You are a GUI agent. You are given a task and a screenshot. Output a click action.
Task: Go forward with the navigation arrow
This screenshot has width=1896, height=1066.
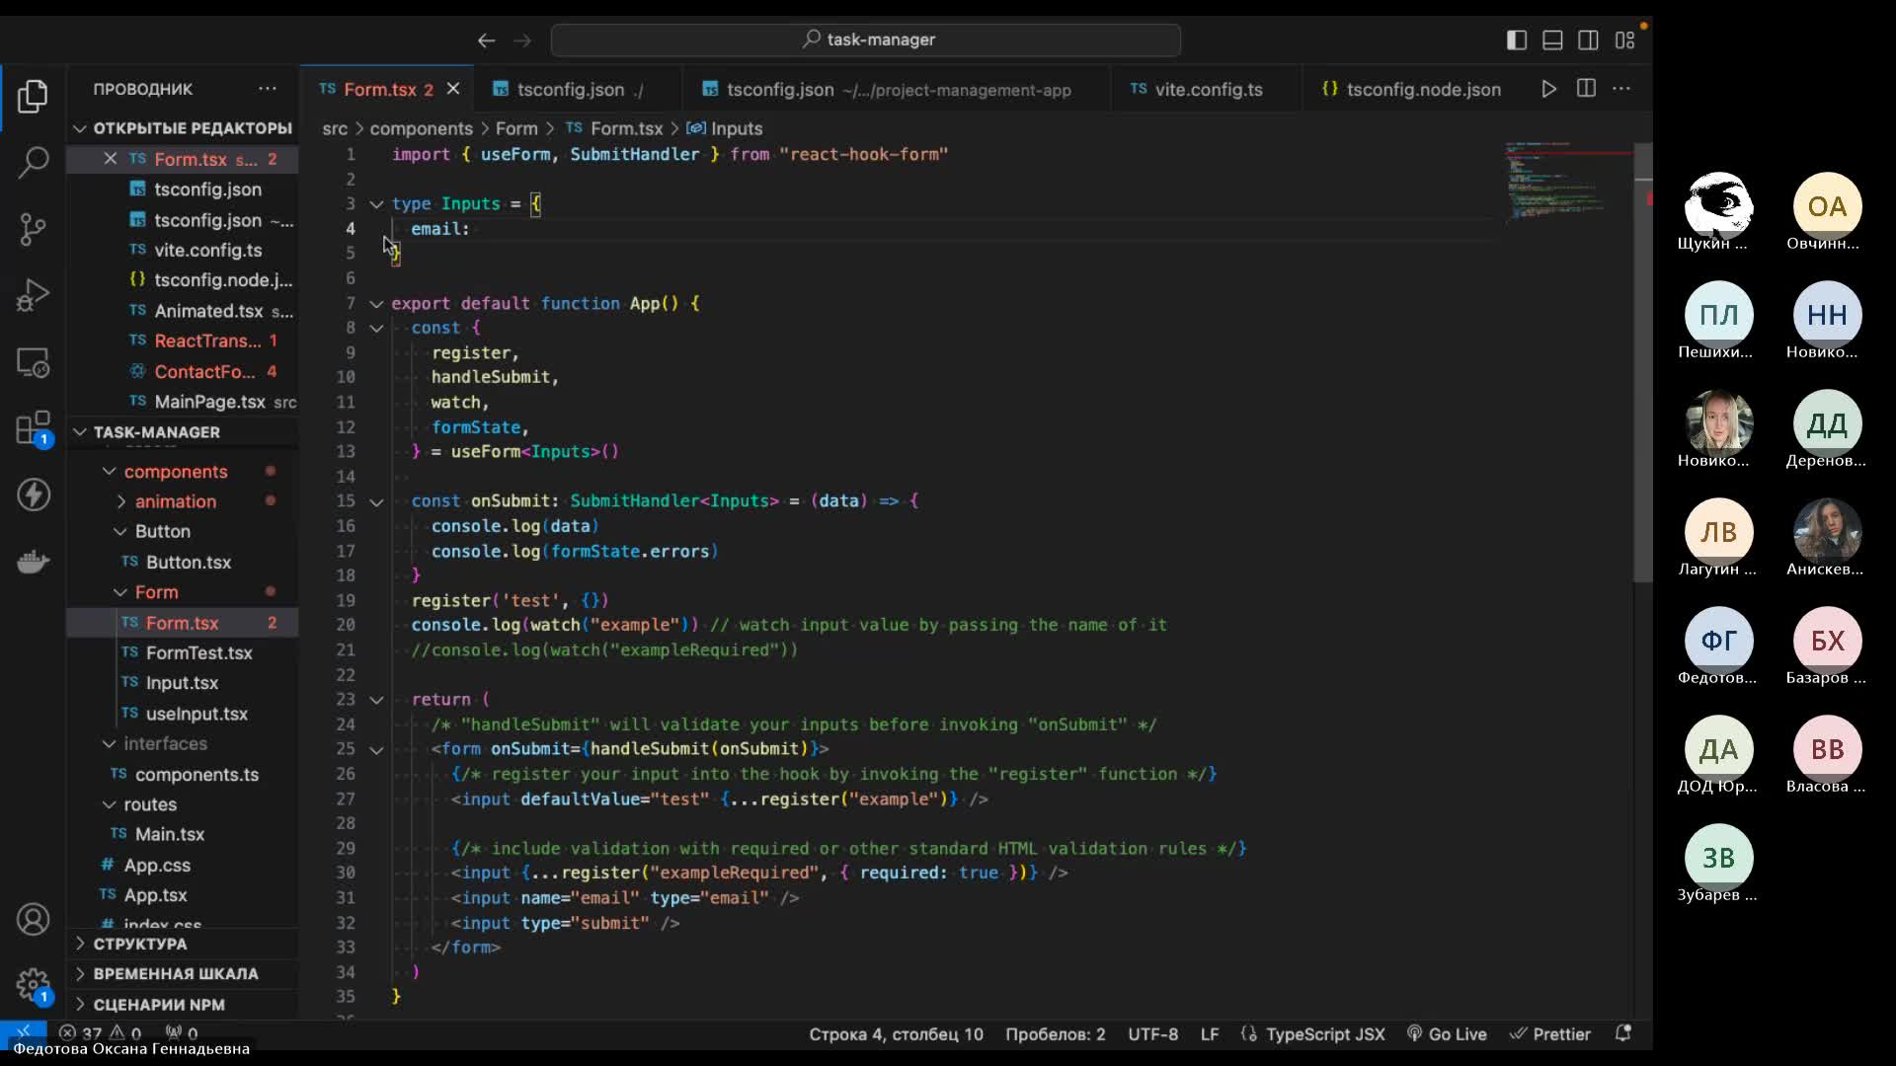(522, 40)
